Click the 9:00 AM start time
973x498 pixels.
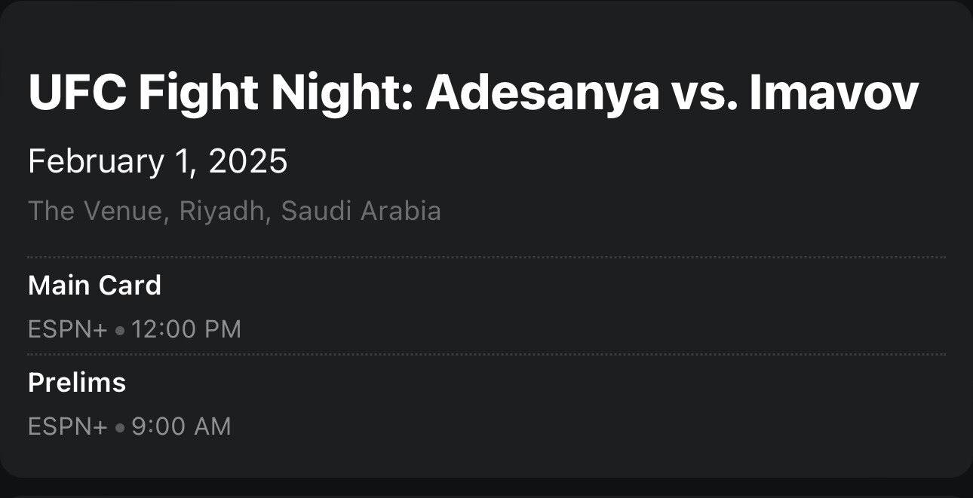click(181, 427)
